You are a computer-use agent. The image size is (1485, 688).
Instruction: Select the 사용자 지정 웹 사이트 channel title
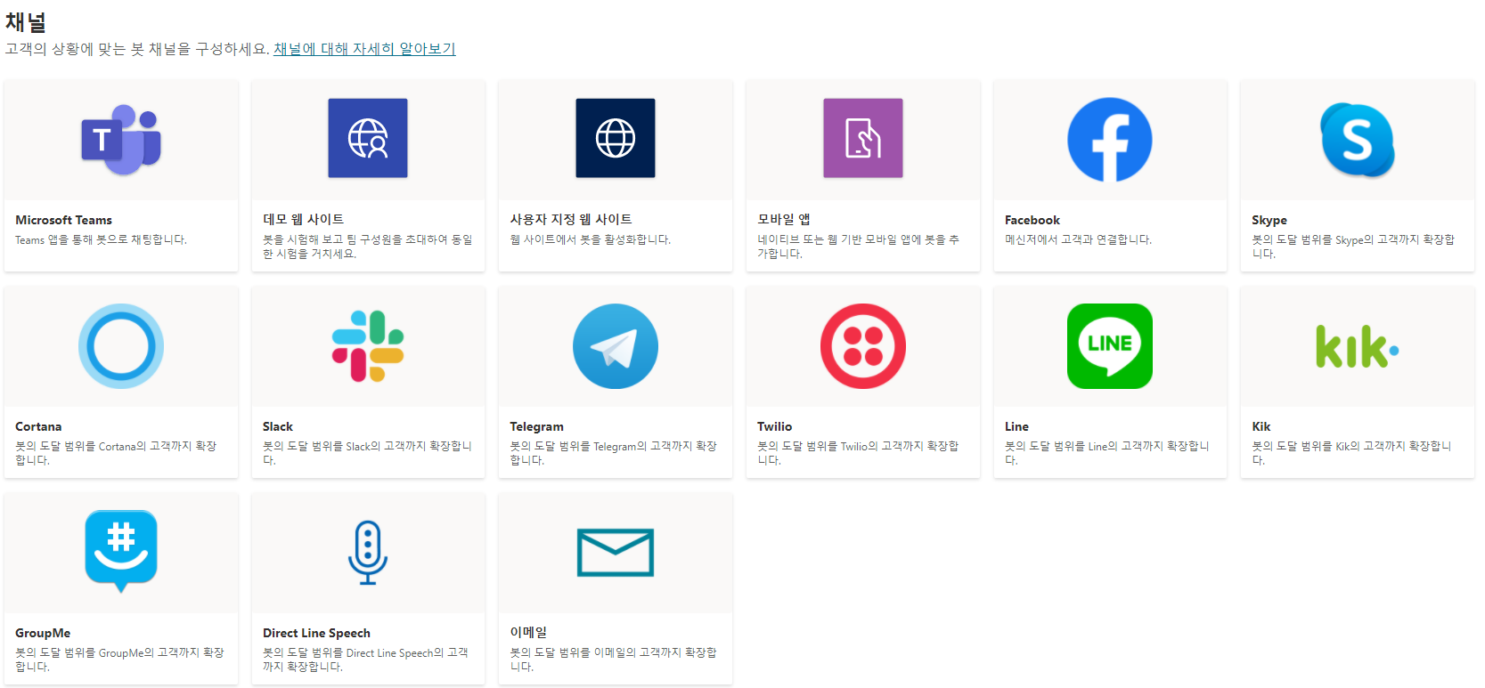(571, 219)
